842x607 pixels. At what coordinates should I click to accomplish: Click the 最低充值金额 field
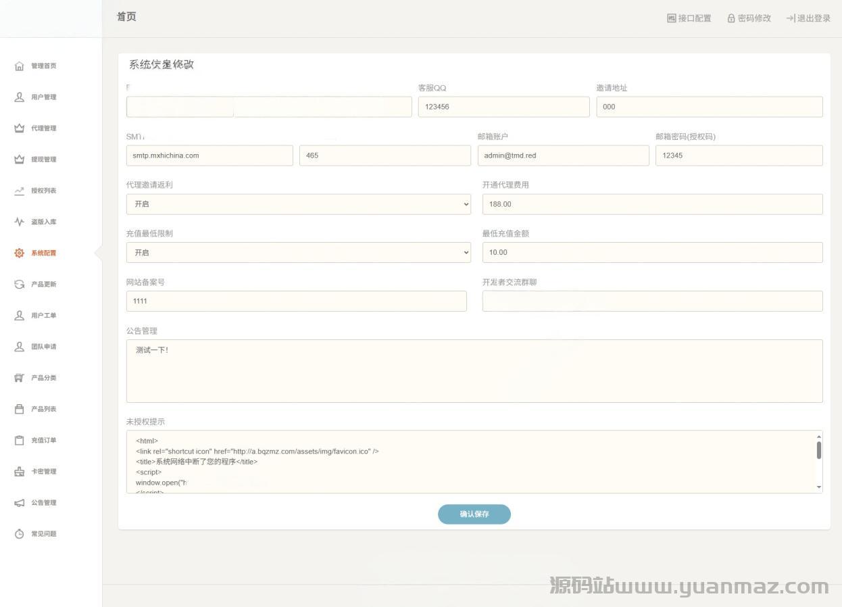[653, 252]
